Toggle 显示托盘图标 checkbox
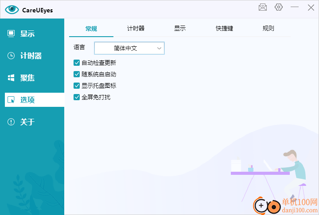This screenshot has height=215, width=319. 77,86
